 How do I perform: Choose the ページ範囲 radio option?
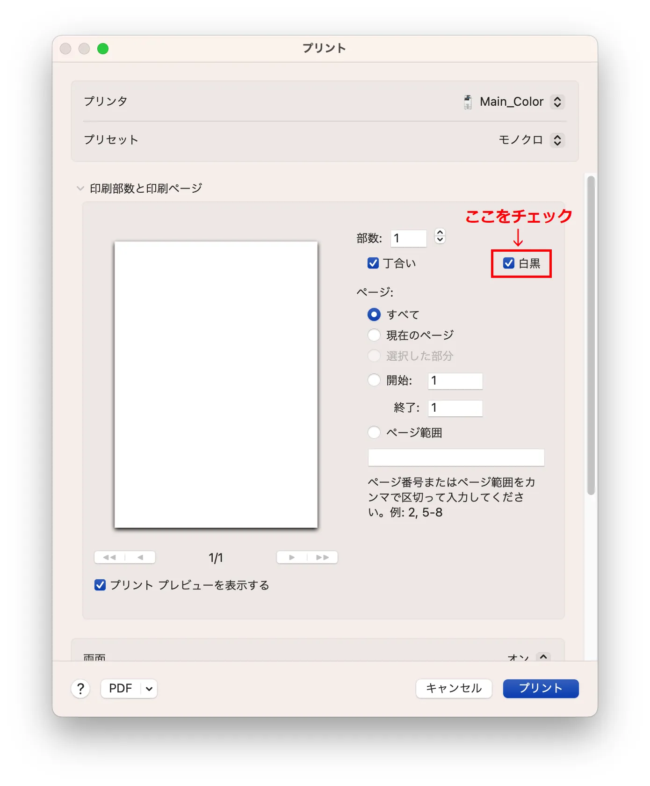point(374,432)
